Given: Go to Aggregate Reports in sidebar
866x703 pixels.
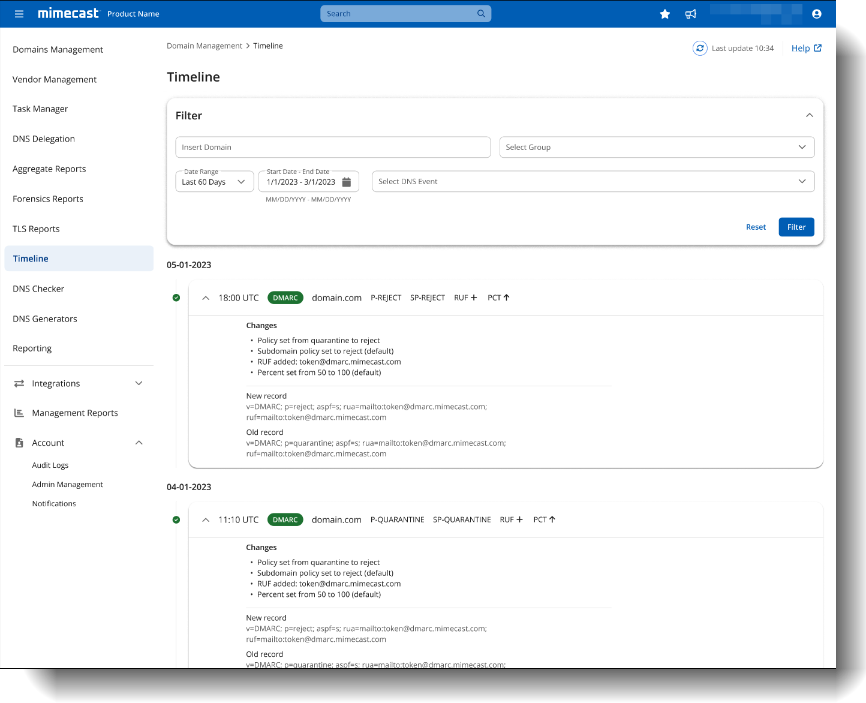Looking at the screenshot, I should click(x=49, y=169).
